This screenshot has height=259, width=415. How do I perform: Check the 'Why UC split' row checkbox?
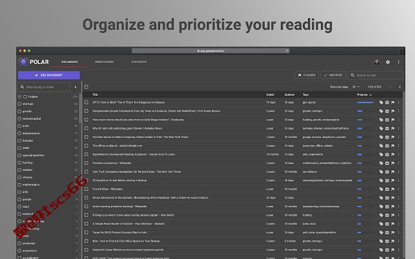pos(86,128)
